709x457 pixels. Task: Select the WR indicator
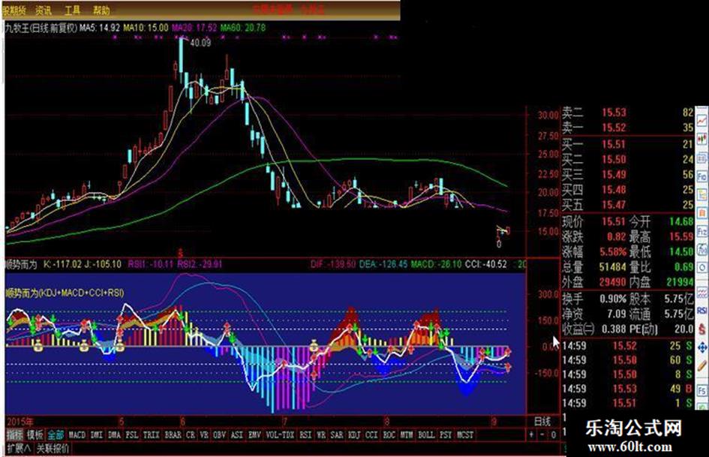(321, 434)
